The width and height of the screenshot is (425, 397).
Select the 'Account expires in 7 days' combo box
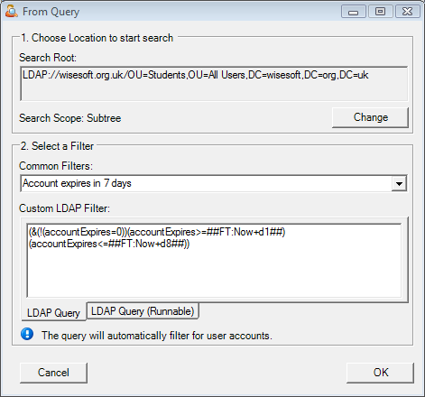coord(214,183)
